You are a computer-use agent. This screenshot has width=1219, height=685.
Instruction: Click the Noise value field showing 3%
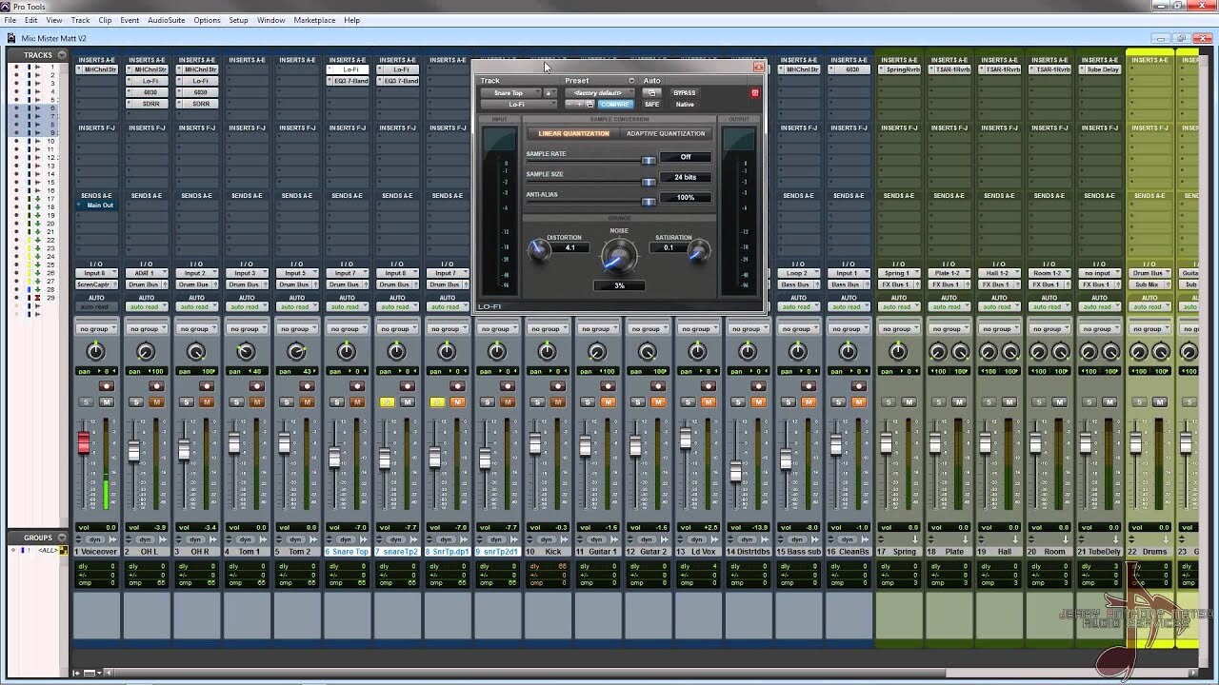point(619,285)
